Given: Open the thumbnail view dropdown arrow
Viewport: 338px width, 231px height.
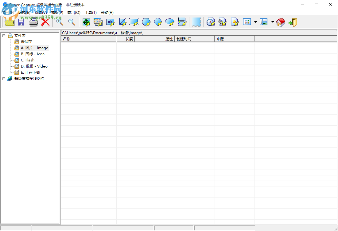Looking at the screenshot, I should [255, 22].
